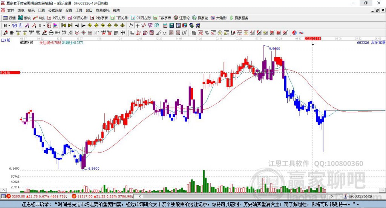The image size is (386, 208).
Task: Click the percent sign tool icon
Action: tap(207, 33)
